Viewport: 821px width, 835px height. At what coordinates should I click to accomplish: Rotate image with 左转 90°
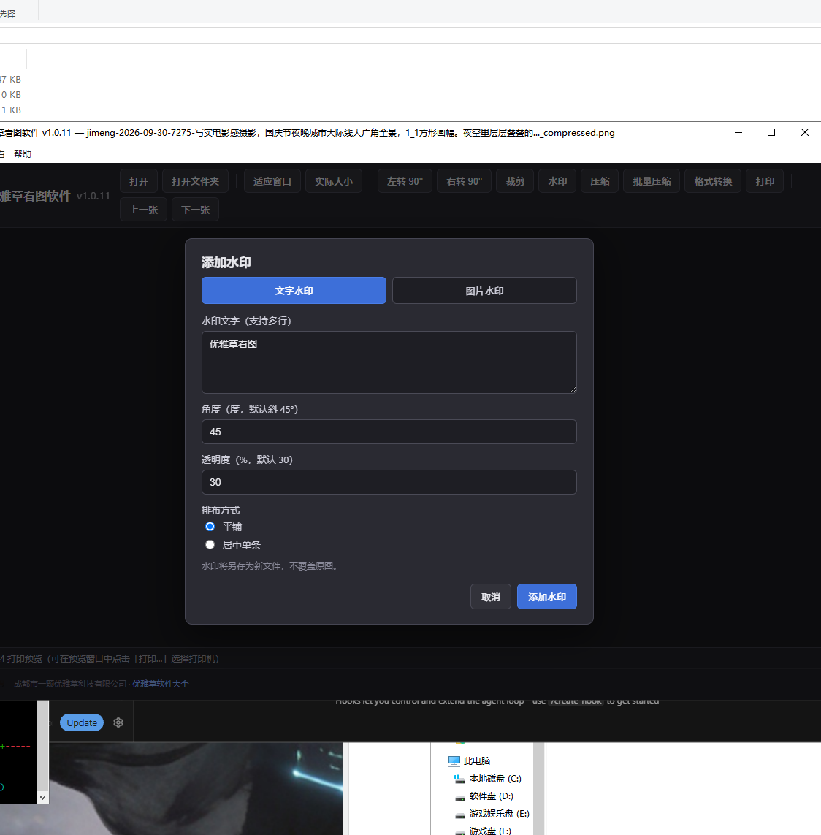click(x=405, y=182)
